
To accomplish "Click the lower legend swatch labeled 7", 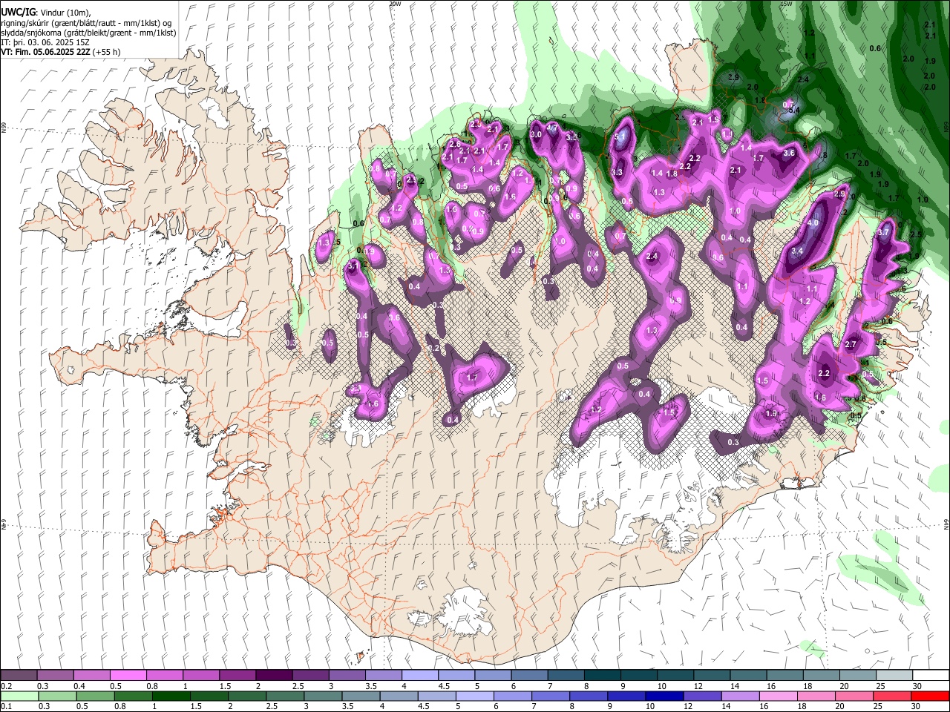I will [x=549, y=696].
